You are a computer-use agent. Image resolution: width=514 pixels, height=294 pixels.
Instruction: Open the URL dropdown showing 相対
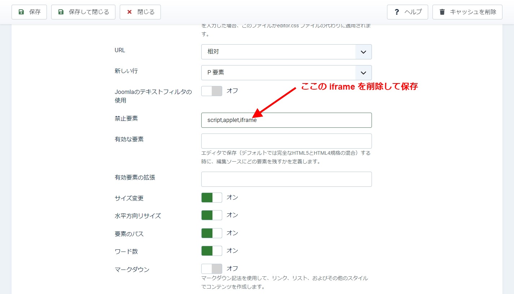point(278,52)
